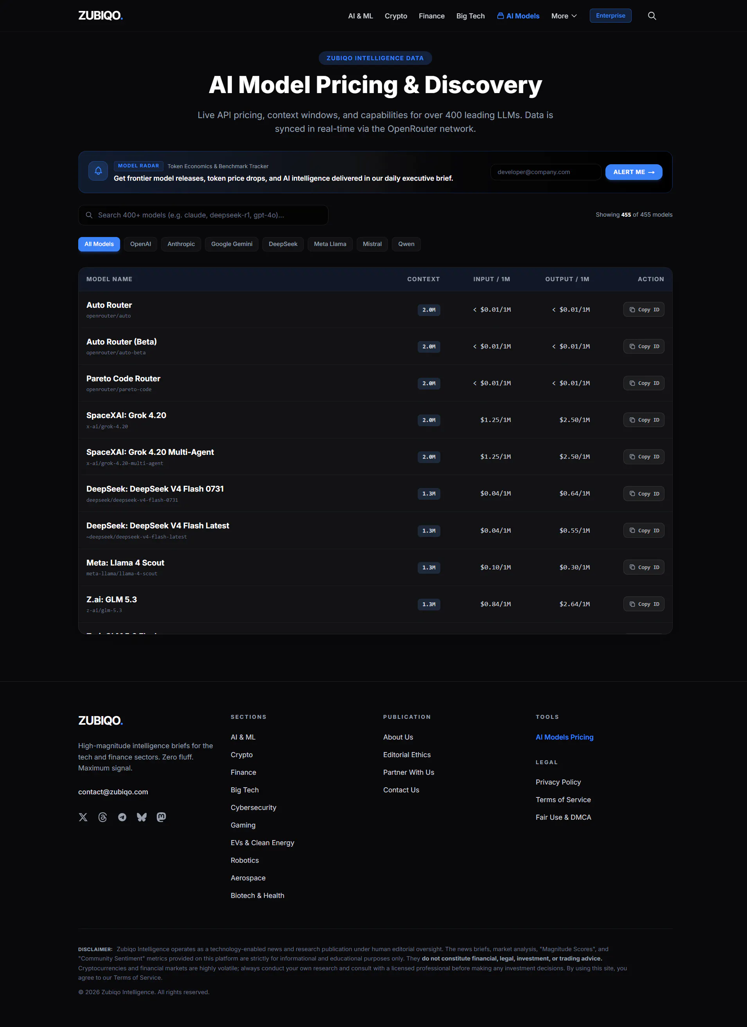Open EVs & Clean Energy footer link
Screen dimensions: 747x1027
[x=262, y=843]
